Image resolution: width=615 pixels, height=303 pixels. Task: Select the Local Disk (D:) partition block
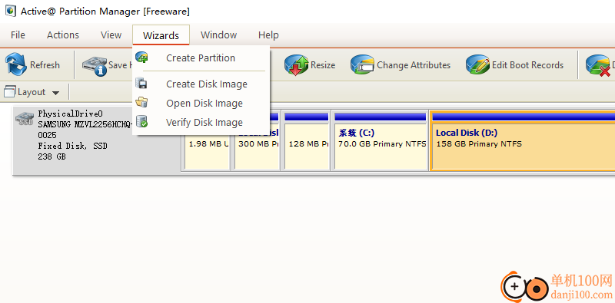pyautogui.click(x=523, y=142)
